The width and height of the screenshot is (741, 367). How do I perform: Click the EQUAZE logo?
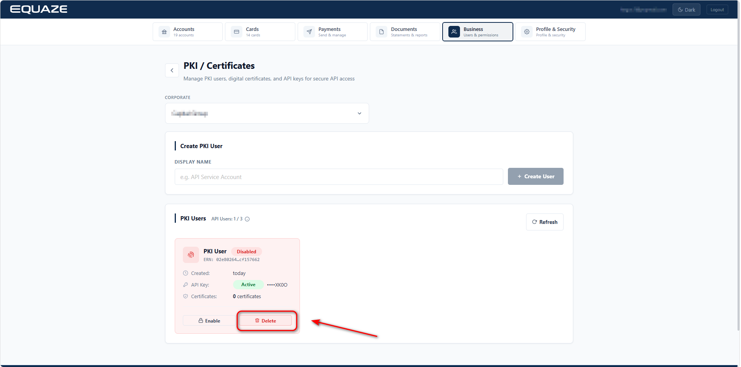coord(39,9)
